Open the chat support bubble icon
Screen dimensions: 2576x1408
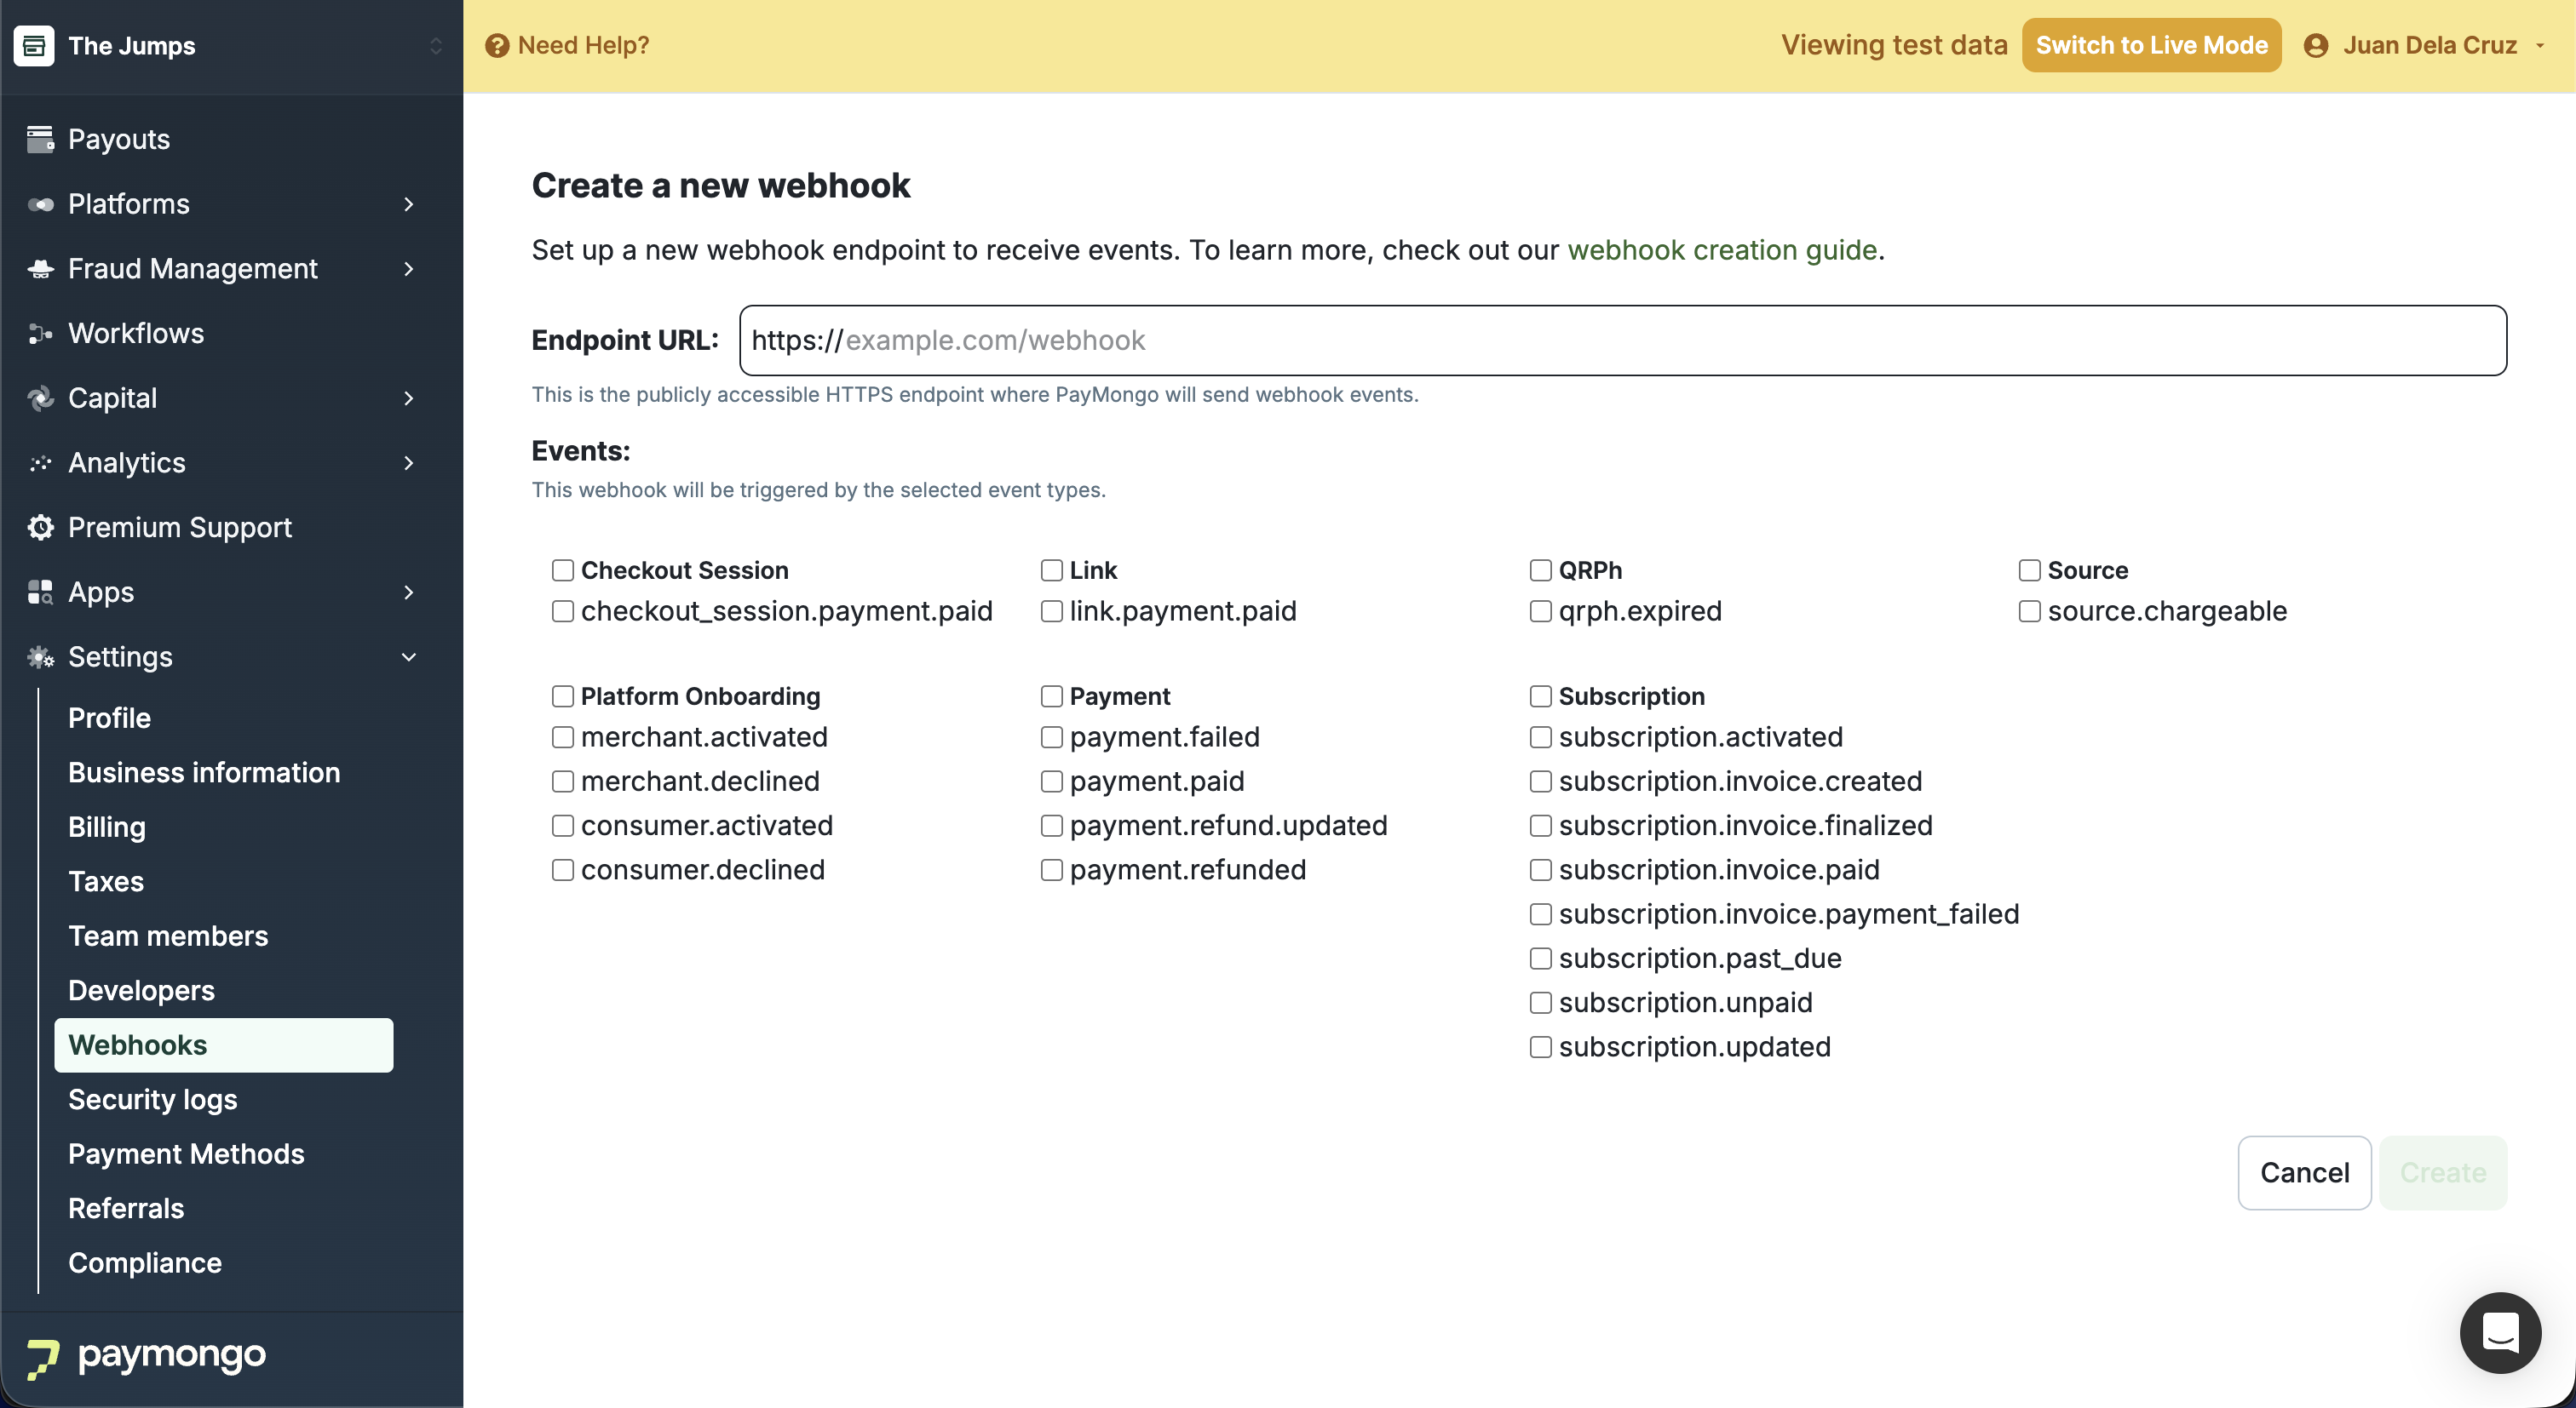2500,1332
